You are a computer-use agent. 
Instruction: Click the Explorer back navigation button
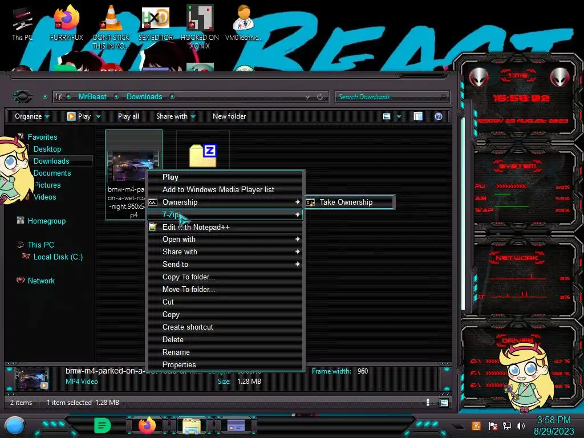coord(23,97)
